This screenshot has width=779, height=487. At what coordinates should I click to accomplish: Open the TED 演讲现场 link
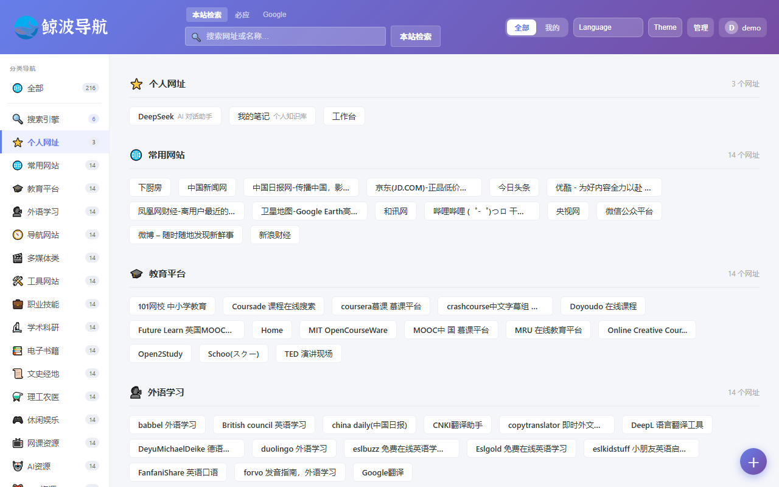(309, 354)
